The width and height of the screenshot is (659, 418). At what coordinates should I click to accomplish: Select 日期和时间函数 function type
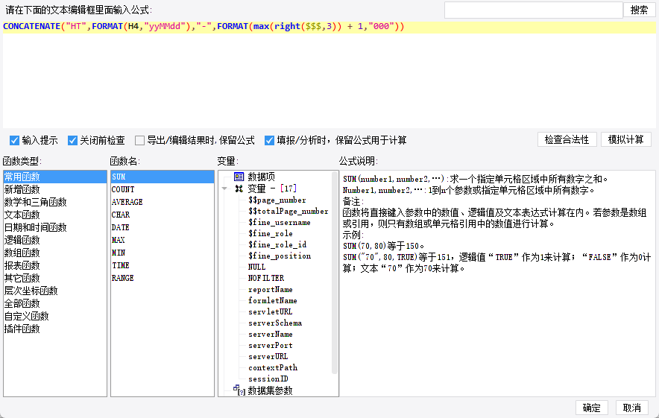(55, 227)
